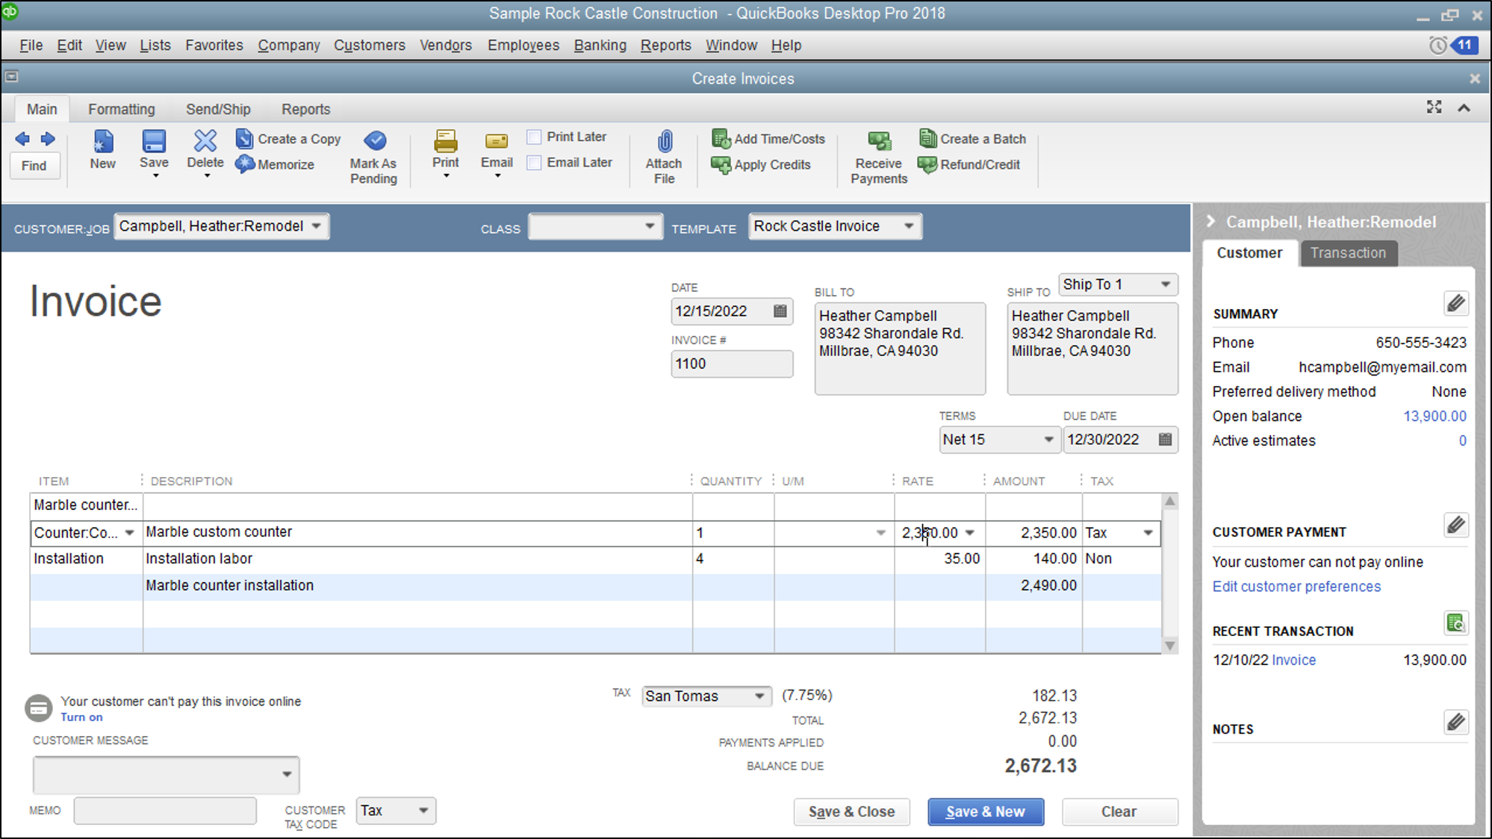Enable the Print Later checkbox

pos(534,137)
